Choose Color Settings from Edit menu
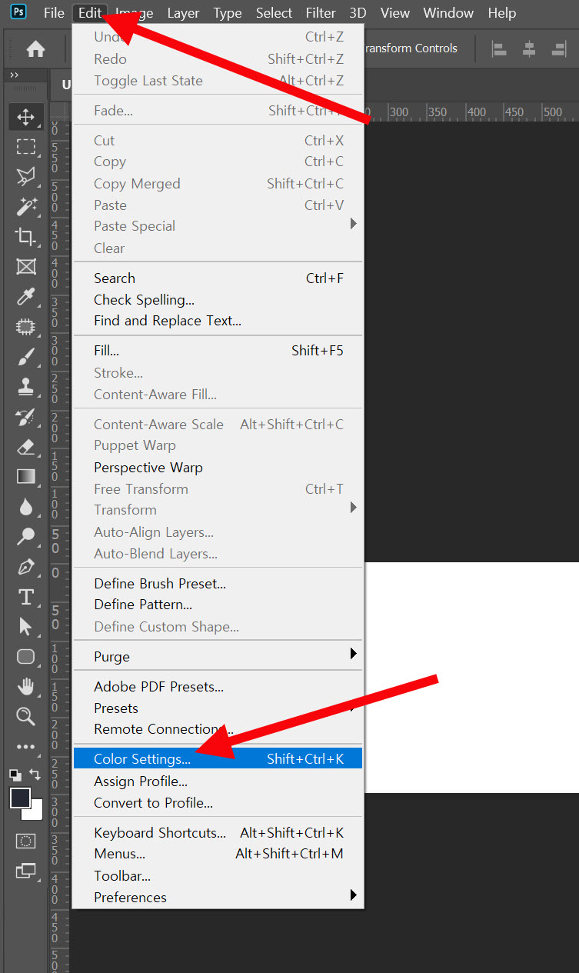The image size is (579, 973). [x=218, y=759]
